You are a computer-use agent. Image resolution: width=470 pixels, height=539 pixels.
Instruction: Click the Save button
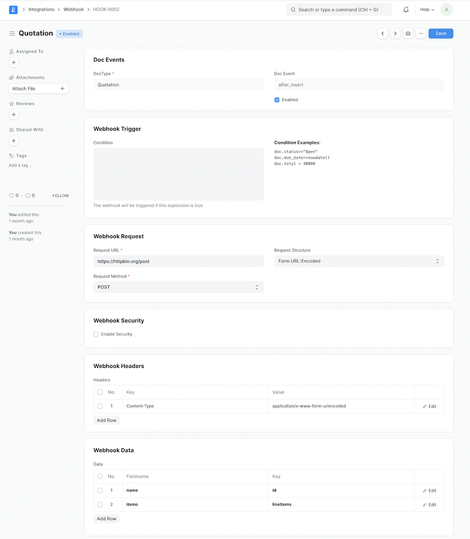click(440, 34)
